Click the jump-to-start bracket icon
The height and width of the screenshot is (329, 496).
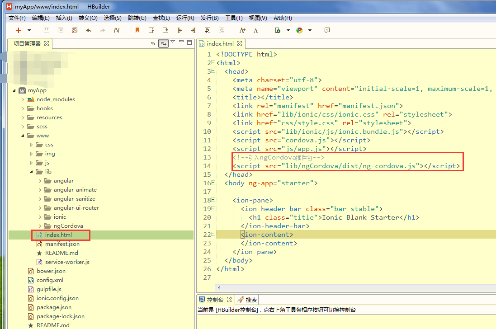[180, 30]
